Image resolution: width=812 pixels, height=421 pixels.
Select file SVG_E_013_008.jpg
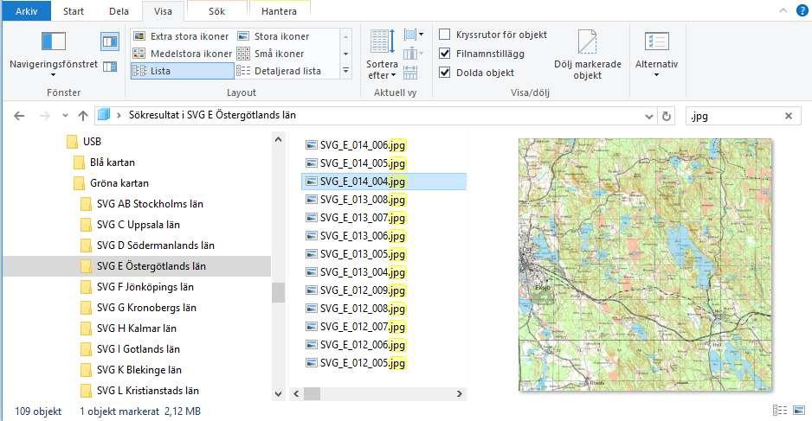356,200
